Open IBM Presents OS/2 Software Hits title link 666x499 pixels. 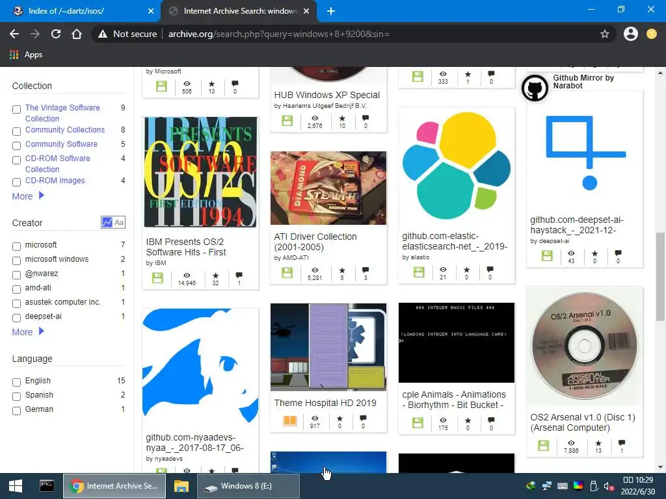[186, 247]
